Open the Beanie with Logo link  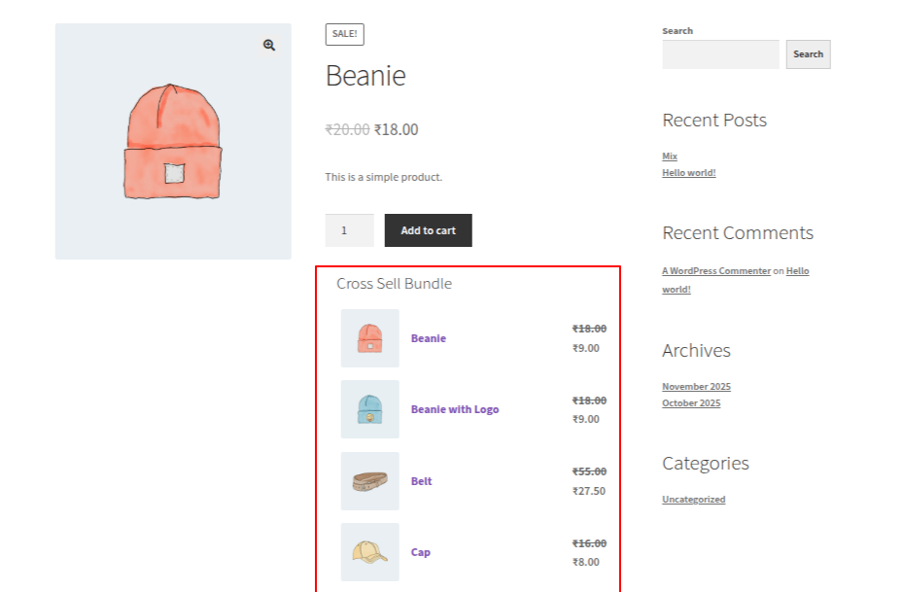click(455, 409)
